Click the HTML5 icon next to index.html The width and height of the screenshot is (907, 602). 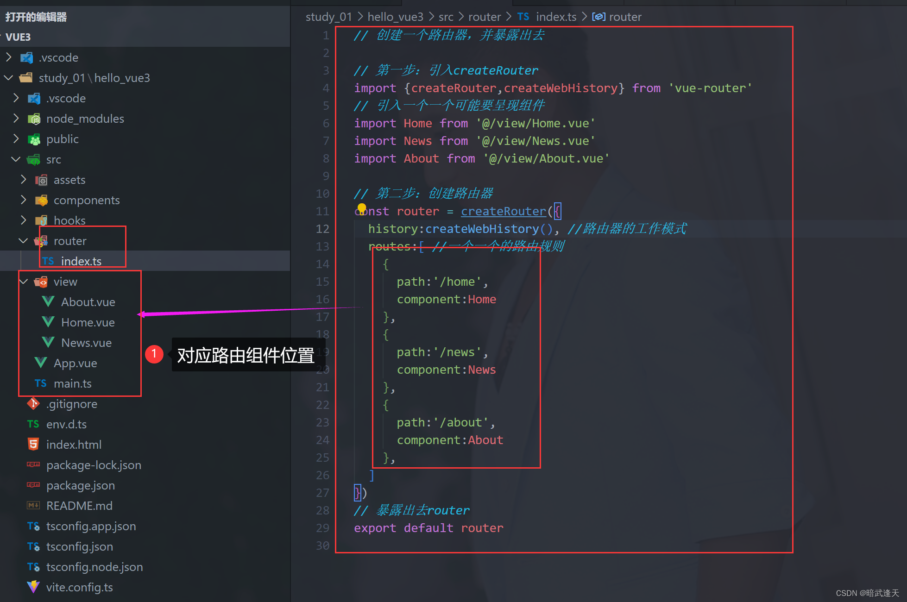[x=33, y=445]
